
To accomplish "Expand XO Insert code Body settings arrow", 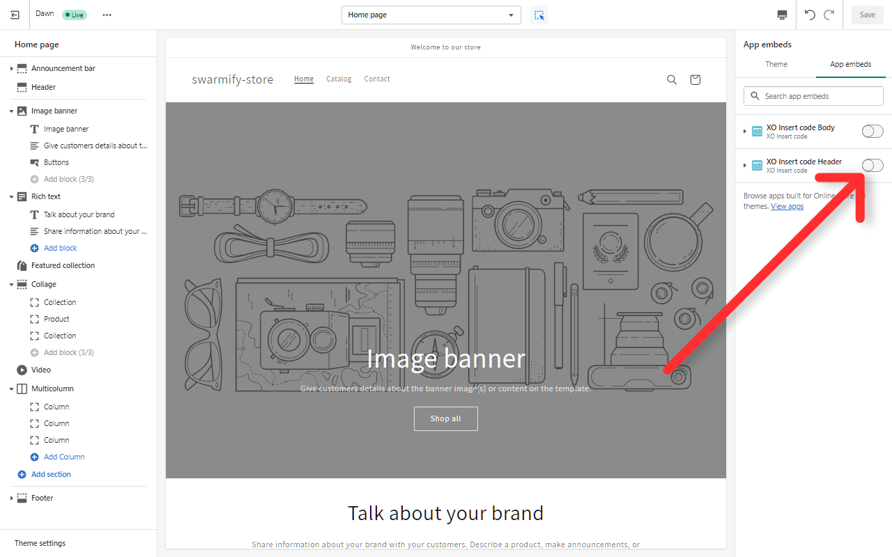I will pos(745,131).
